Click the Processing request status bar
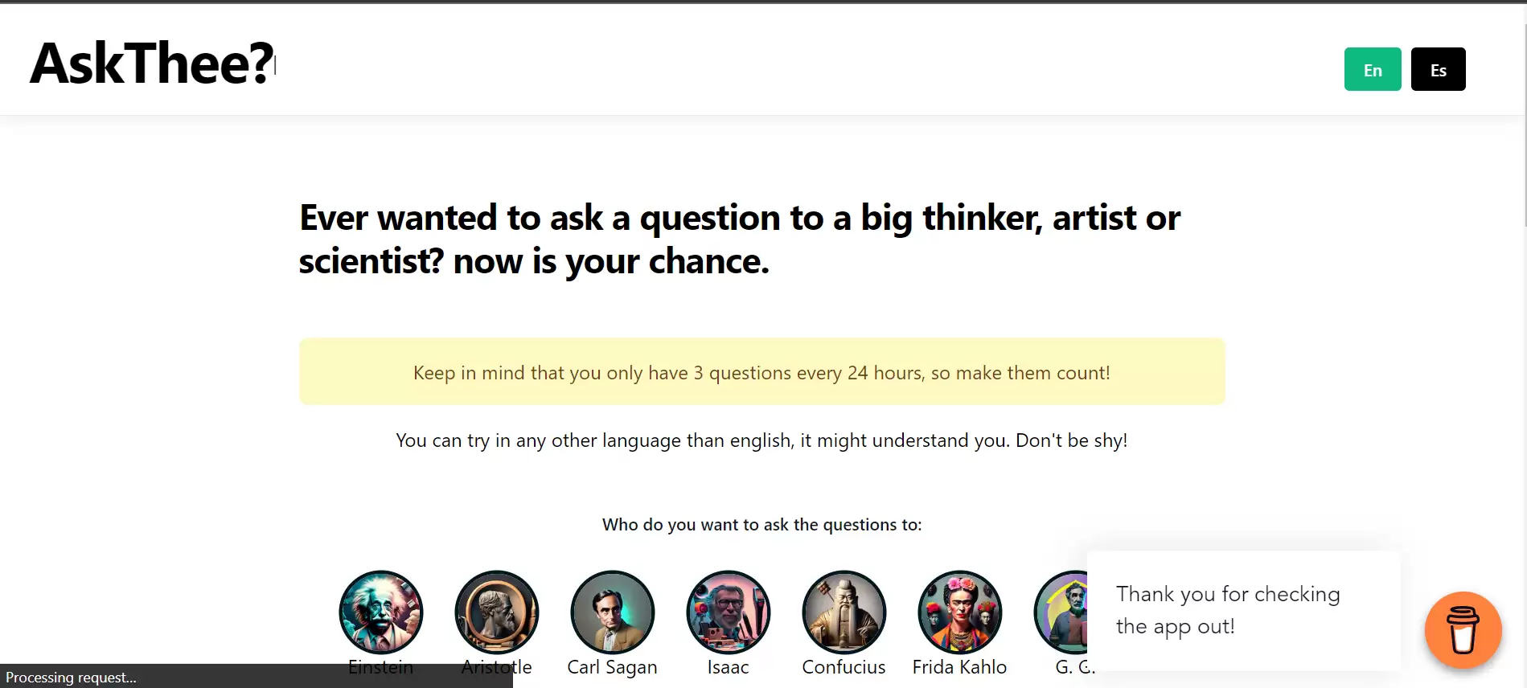This screenshot has height=688, width=1527. [x=72, y=677]
